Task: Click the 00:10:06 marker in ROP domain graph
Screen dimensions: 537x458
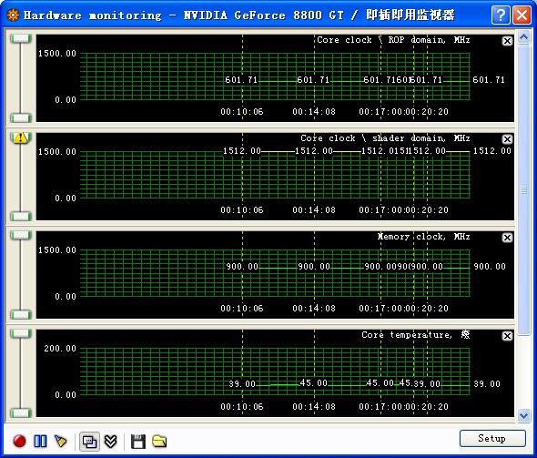Action: (242, 112)
